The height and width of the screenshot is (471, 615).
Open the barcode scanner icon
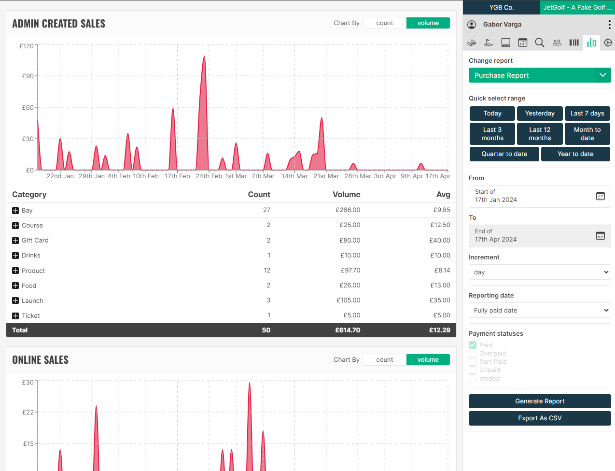pyautogui.click(x=574, y=43)
